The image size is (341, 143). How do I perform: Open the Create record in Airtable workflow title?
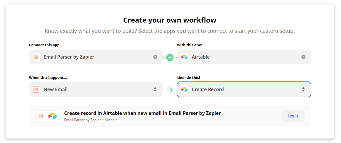pyautogui.click(x=142, y=113)
